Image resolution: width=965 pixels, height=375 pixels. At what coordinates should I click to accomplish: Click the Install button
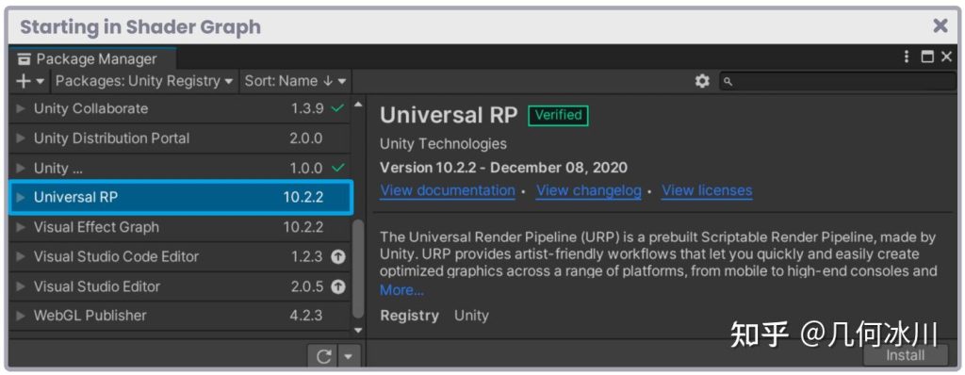(906, 355)
